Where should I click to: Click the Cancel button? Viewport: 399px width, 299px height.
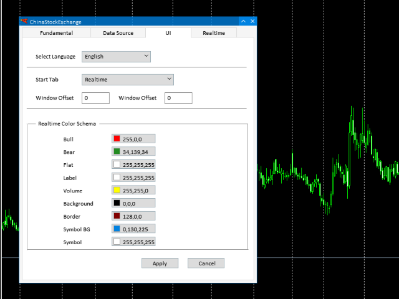pyautogui.click(x=206, y=263)
